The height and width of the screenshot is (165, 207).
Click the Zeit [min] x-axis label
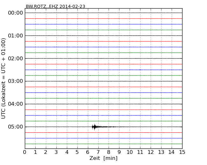click(103, 158)
